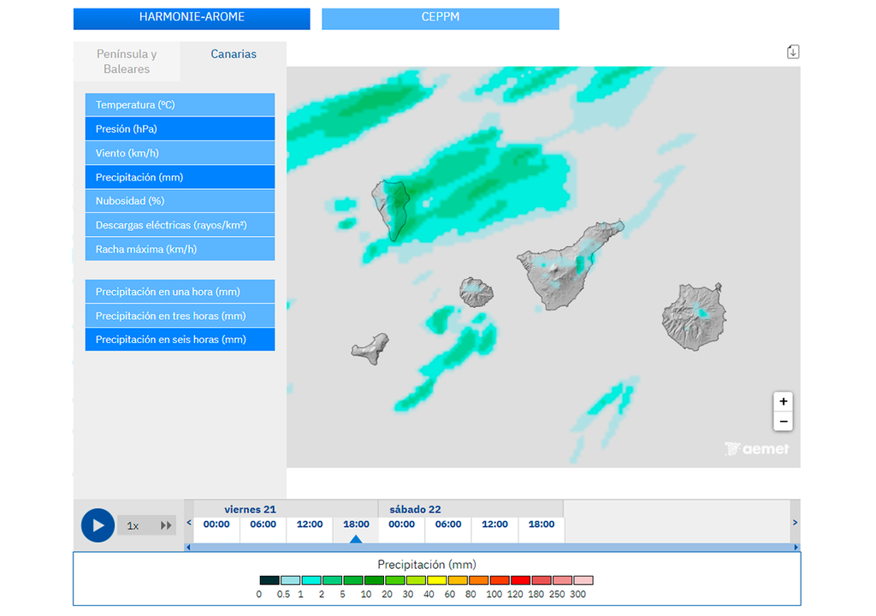Switch to the CEPPM model
The width and height of the screenshot is (876, 616).
[441, 19]
